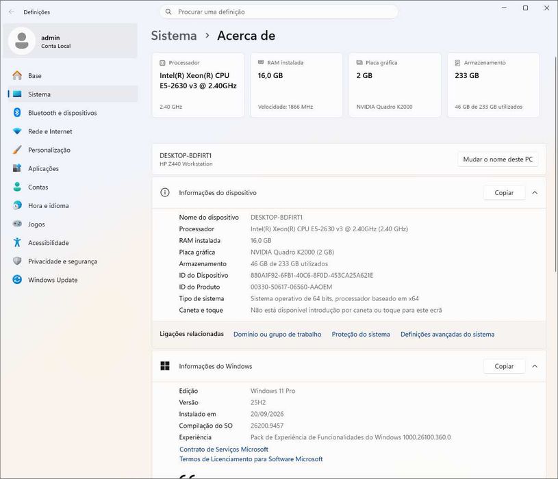The image size is (558, 479).
Task: Open Proteção do sistema link
Action: pos(361,334)
